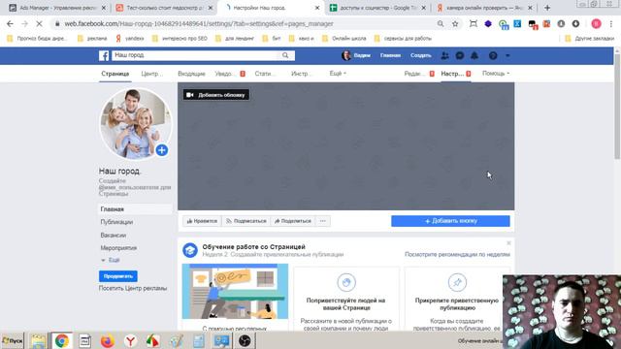Open the Редак... edit tab

tap(419, 74)
